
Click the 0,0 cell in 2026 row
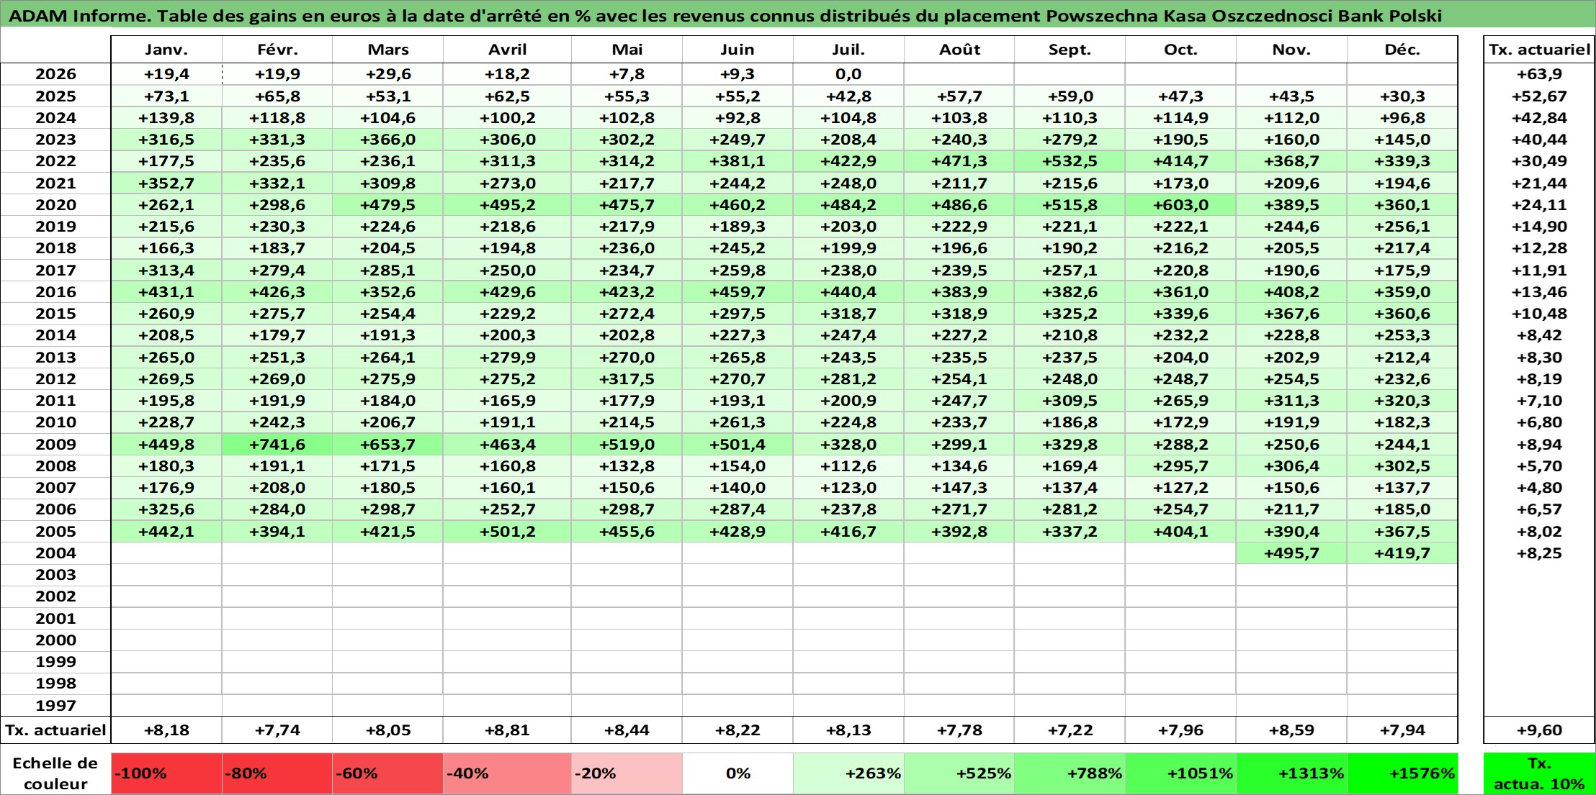[x=848, y=74]
